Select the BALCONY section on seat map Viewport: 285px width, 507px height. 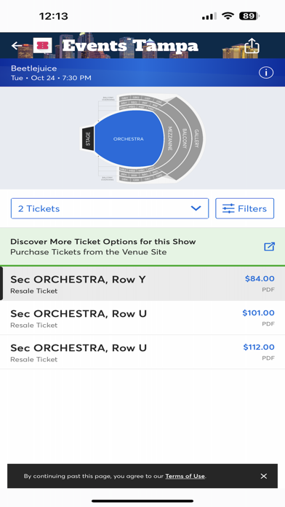(184, 138)
